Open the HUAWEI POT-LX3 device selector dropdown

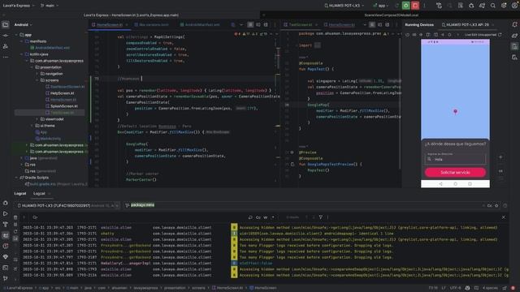click(344, 6)
